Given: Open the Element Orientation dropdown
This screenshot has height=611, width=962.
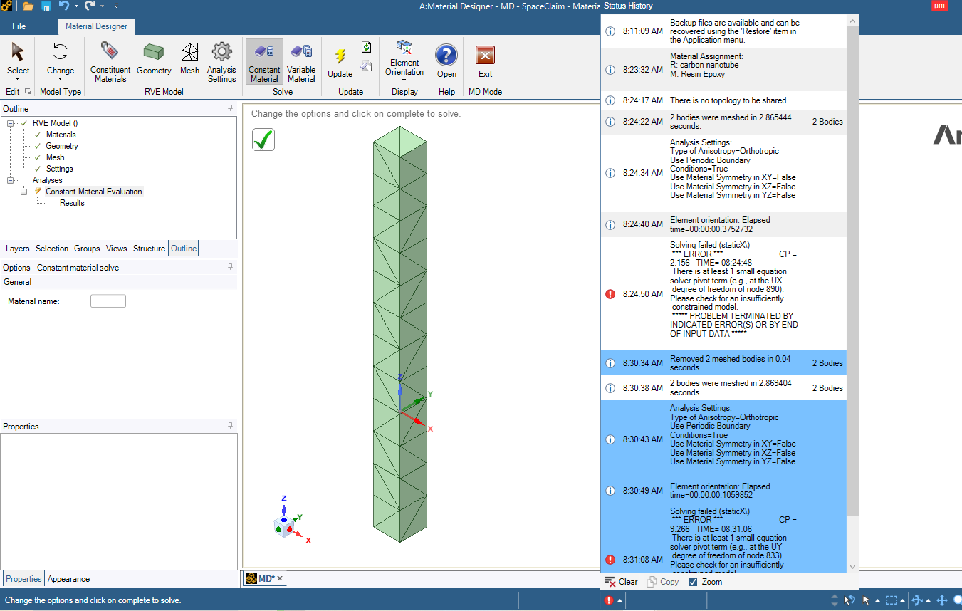Looking at the screenshot, I should coord(404,80).
